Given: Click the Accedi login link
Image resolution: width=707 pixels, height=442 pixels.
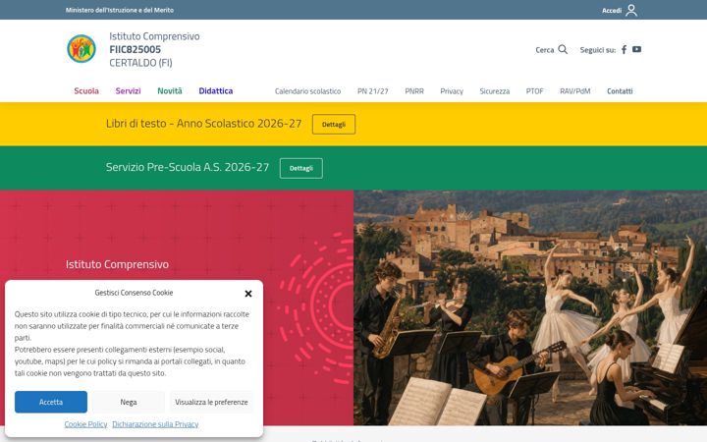Looking at the screenshot, I should 612,11.
